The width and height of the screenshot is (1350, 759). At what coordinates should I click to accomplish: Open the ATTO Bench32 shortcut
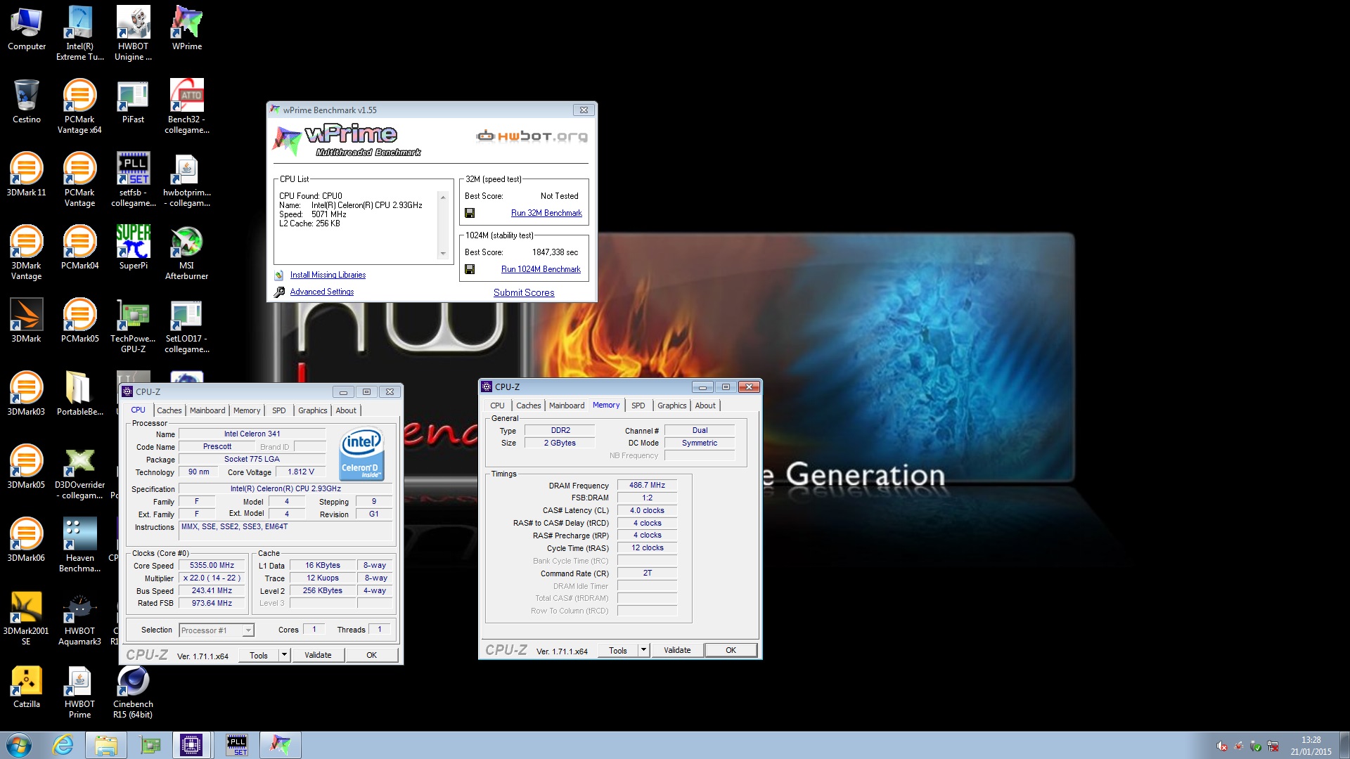(x=186, y=105)
